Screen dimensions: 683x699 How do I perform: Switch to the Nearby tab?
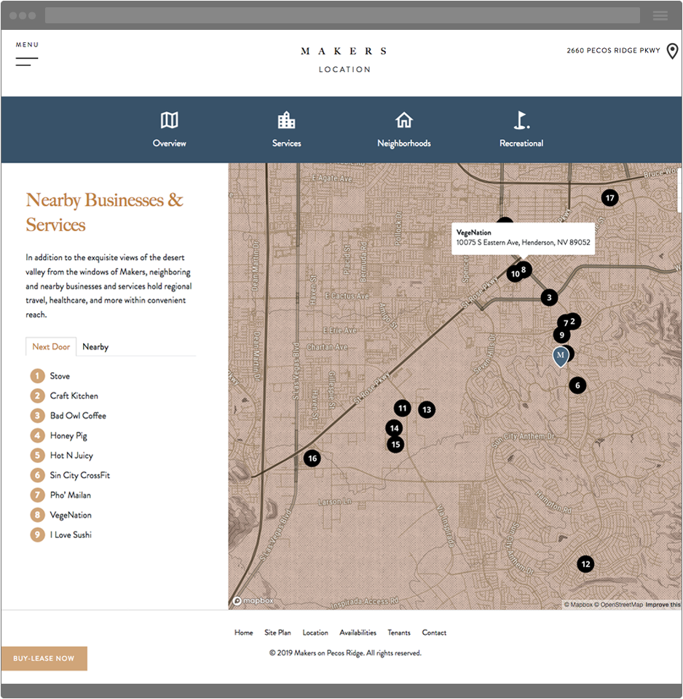95,347
